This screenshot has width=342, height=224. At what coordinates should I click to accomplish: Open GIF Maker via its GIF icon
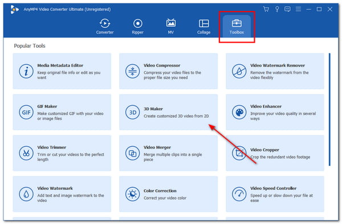tap(26, 112)
